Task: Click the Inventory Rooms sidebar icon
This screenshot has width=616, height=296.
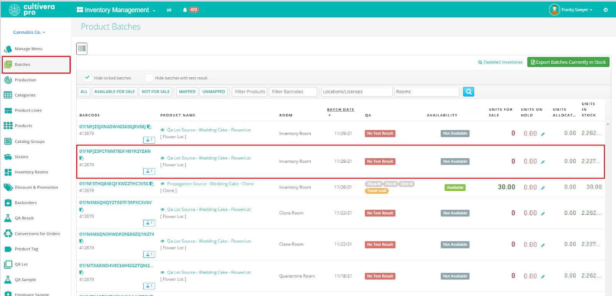Action: (8, 172)
